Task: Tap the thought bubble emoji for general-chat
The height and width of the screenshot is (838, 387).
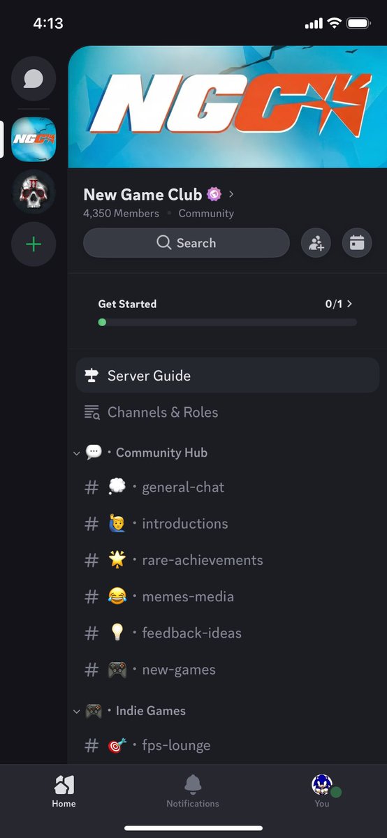Action: coord(117,487)
